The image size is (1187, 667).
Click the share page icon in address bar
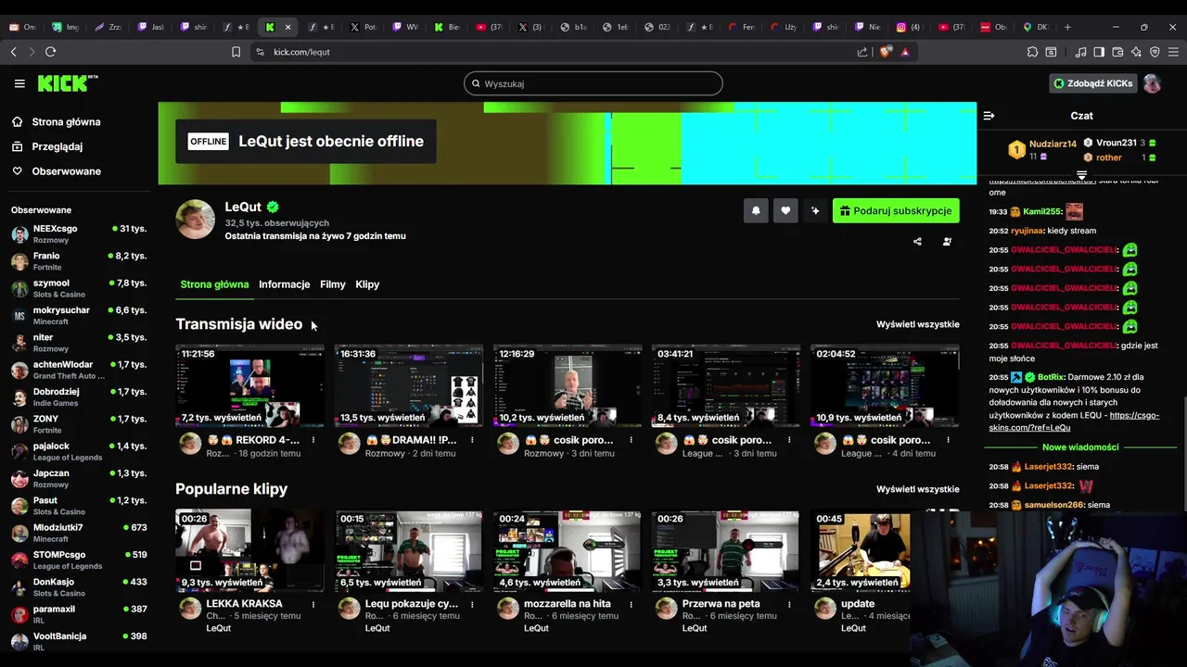pos(862,52)
